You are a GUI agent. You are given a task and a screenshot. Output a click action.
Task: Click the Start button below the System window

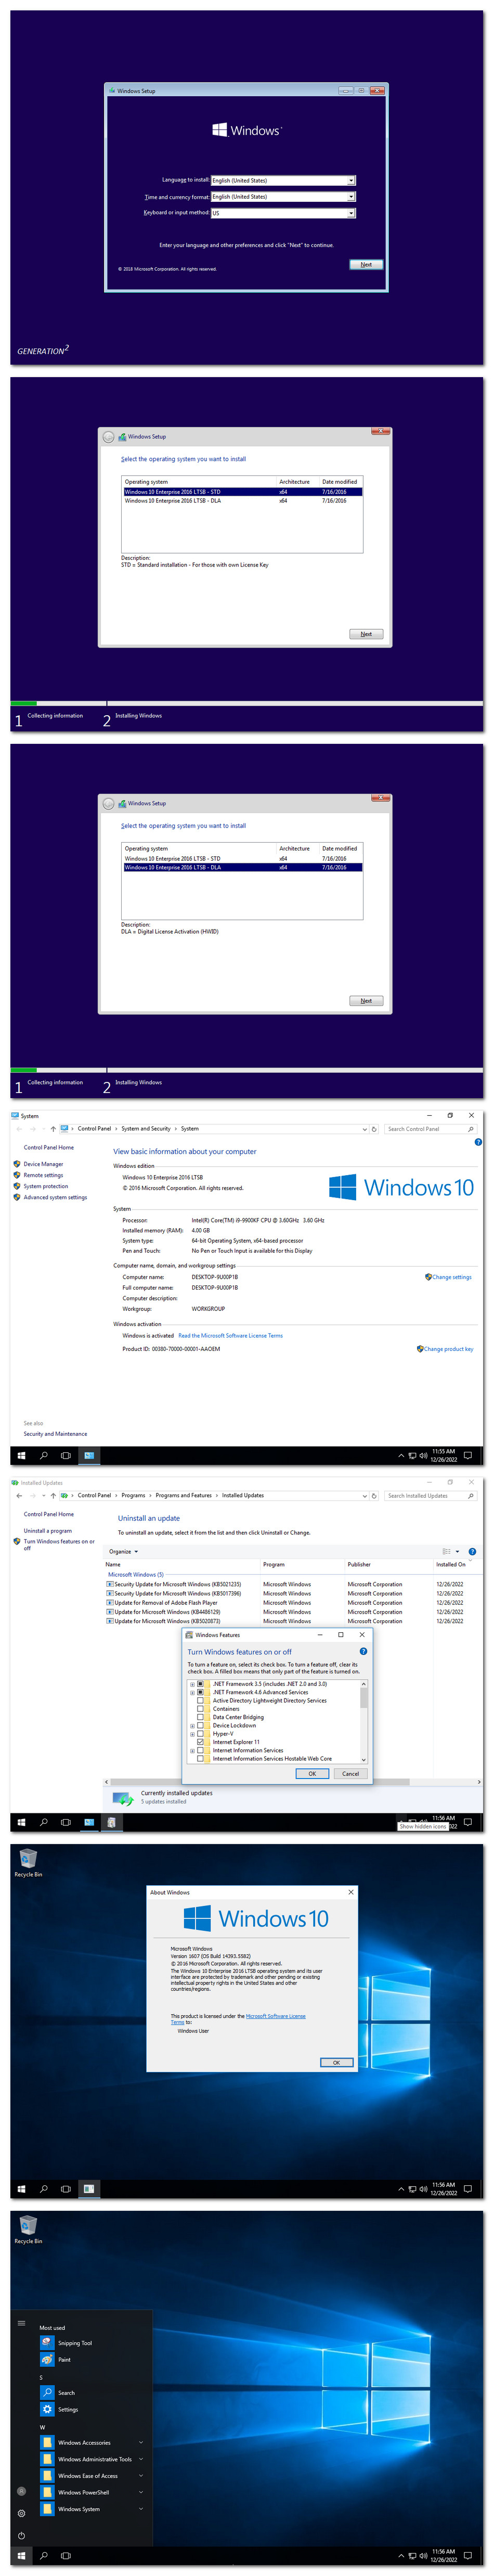21,1455
